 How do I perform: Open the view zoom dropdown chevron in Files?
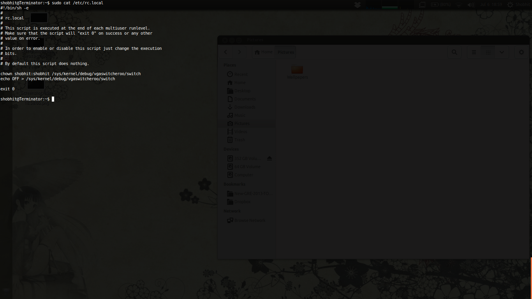[502, 52]
